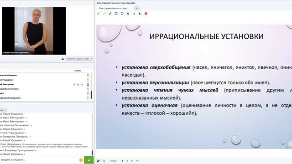The height and width of the screenshot is (164, 292).
Task: Open 'Запустить видео и звук' dropdown
Action: (x=79, y=59)
